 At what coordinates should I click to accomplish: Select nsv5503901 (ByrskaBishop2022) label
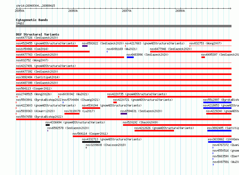tap(39, 100)
